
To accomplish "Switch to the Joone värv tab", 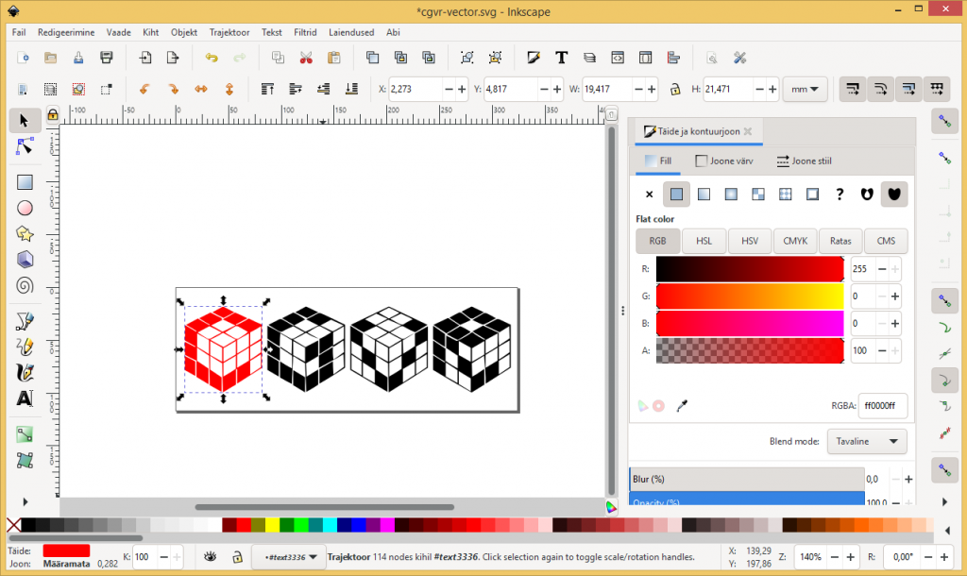I will pos(725,160).
